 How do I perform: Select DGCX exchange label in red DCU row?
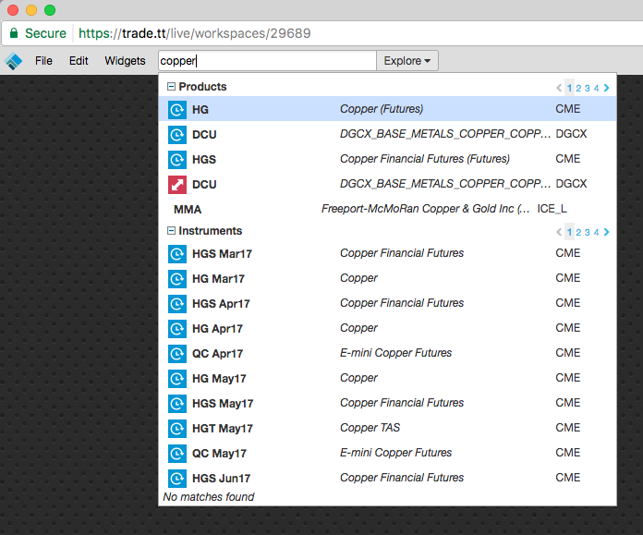pyautogui.click(x=571, y=184)
